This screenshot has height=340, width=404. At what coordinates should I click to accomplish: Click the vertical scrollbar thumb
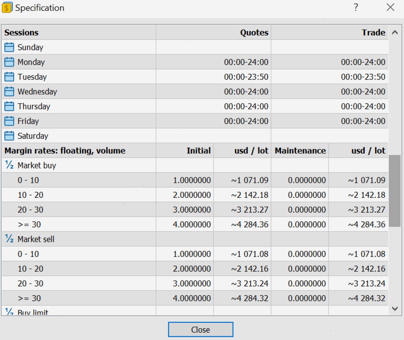click(395, 191)
